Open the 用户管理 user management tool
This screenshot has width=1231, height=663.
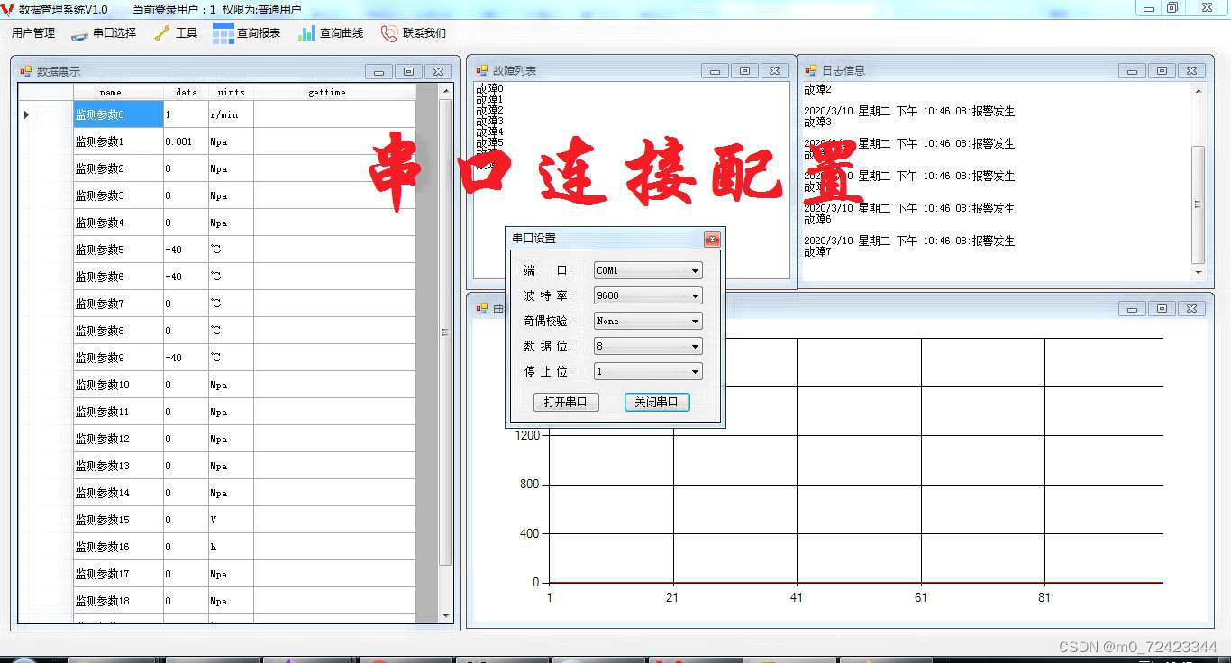click(x=32, y=32)
